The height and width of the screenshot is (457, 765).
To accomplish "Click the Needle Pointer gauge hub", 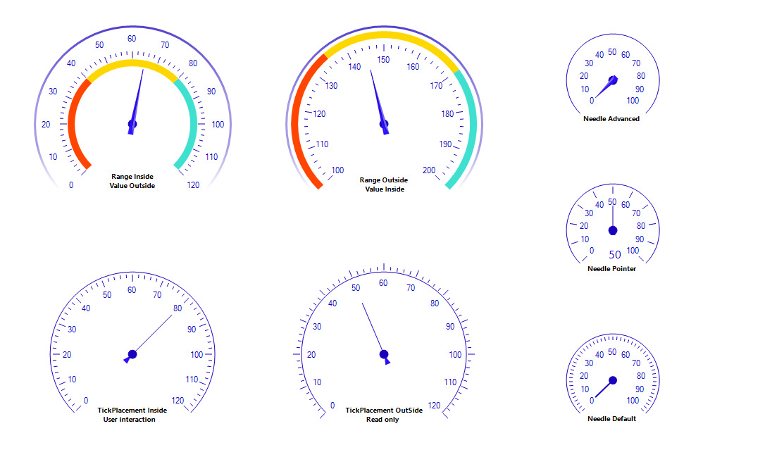I will pyautogui.click(x=613, y=230).
